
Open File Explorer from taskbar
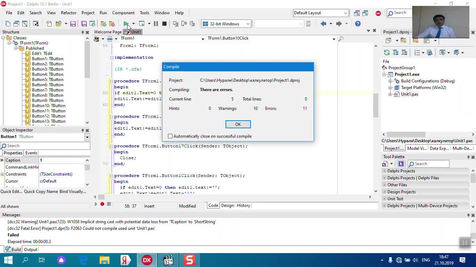pos(105,260)
